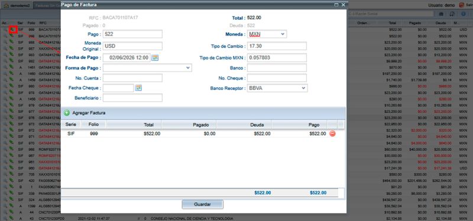This screenshot has height=221, width=473.
Task: Click the Usuario: demo label
Action: point(441,5)
